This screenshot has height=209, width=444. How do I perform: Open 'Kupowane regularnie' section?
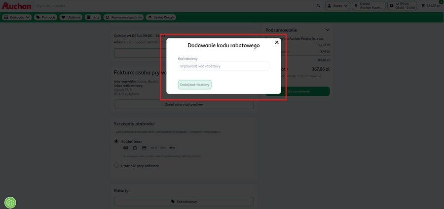tap(123, 17)
